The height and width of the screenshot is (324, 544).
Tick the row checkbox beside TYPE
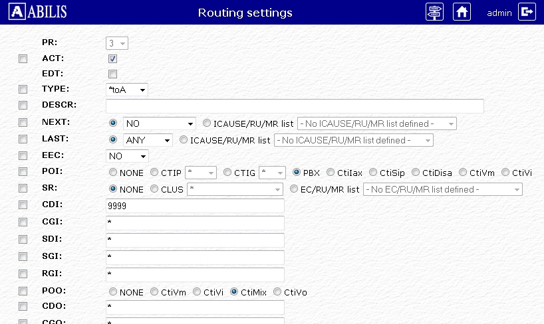pos(23,89)
